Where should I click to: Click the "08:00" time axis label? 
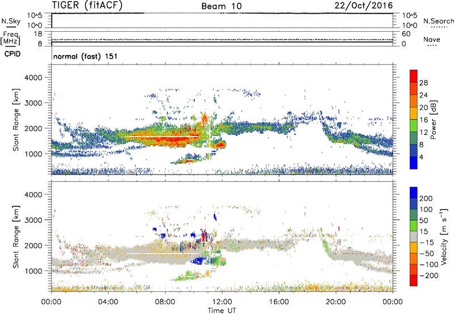tap(165, 302)
